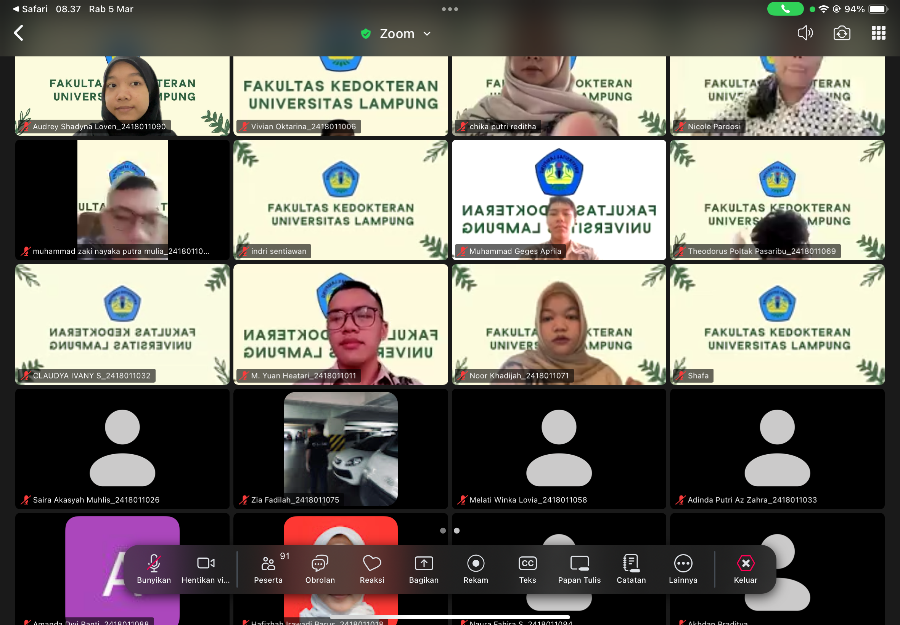Viewport: 900px width, 625px height.
Task: Select Vivian Oktarina video tile
Action: click(341, 96)
